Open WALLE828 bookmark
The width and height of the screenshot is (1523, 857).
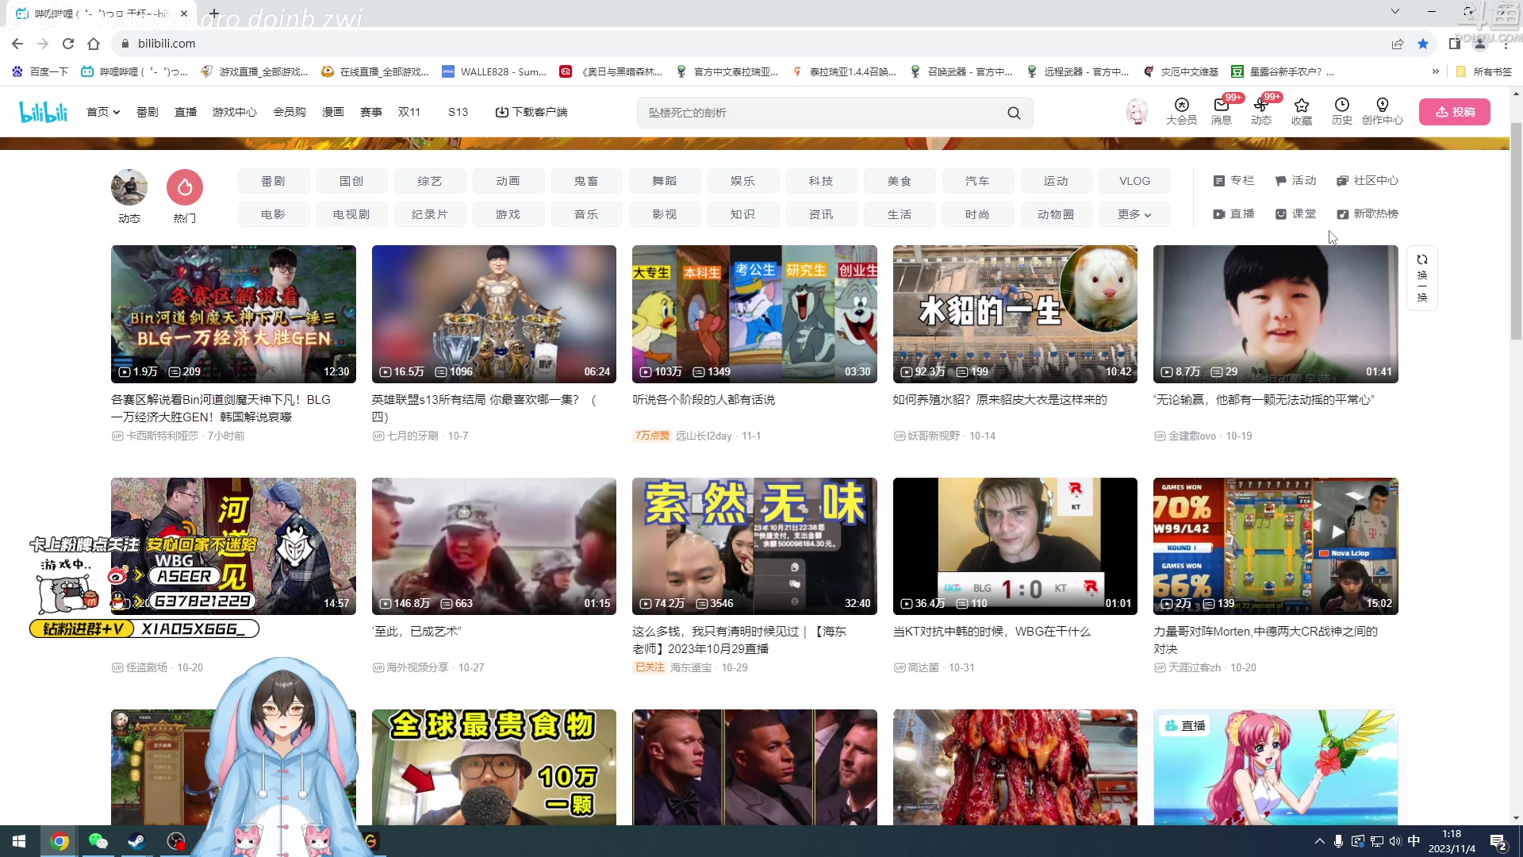[x=494, y=71]
